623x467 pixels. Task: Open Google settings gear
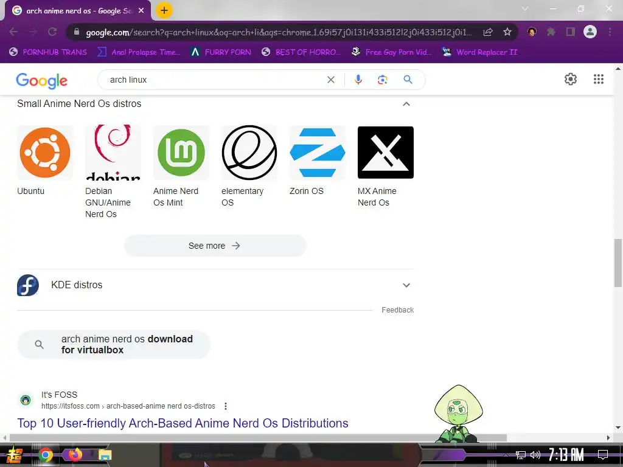pos(571,79)
